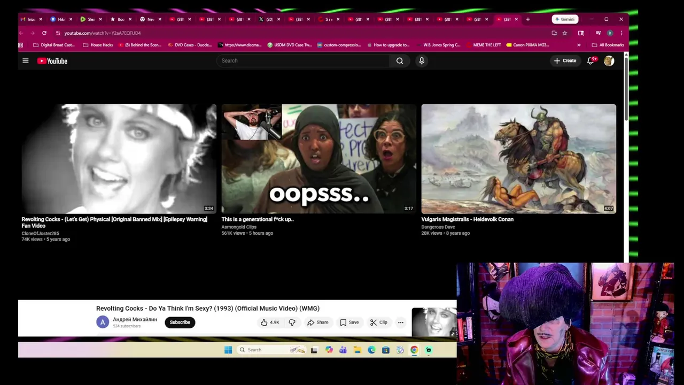
Task: Open Digital Broad Cast bookmark folder
Action: click(x=54, y=45)
